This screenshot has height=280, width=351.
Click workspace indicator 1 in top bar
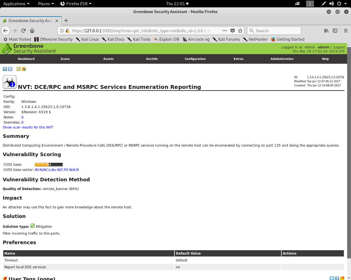pos(310,3)
